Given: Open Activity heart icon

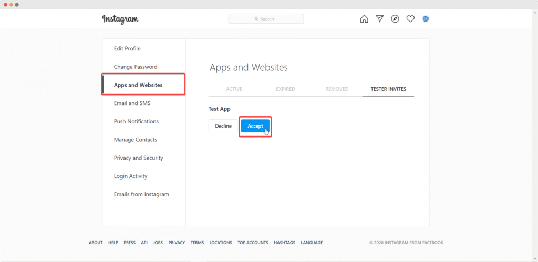Looking at the screenshot, I should click(410, 19).
